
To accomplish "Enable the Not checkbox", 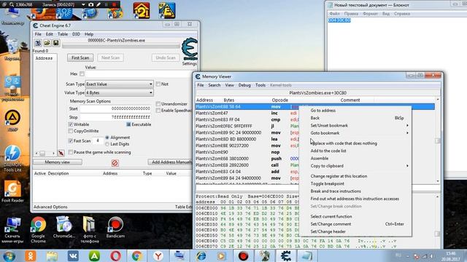I will [158, 84].
